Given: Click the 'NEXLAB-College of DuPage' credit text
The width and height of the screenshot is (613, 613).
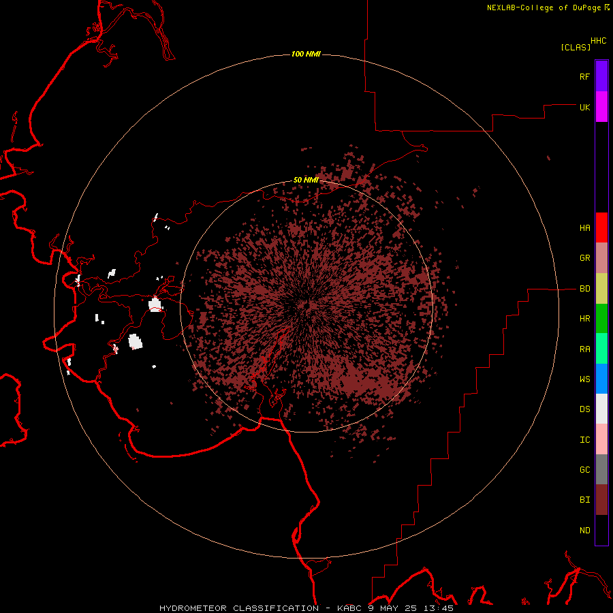Looking at the screenshot, I should click(x=544, y=7).
